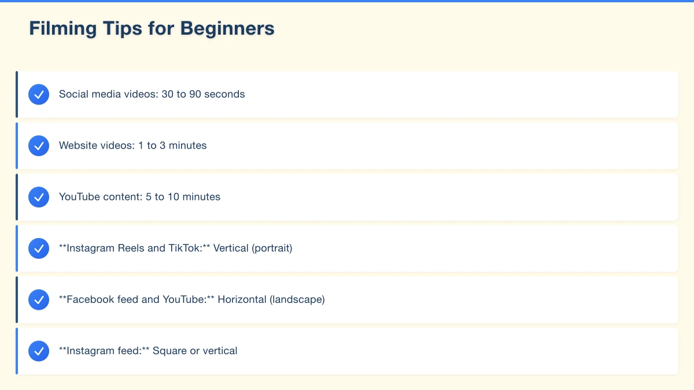Screen dimensions: 694x390
Task: Click the check icon beside YouTube content
Action: coord(39,197)
